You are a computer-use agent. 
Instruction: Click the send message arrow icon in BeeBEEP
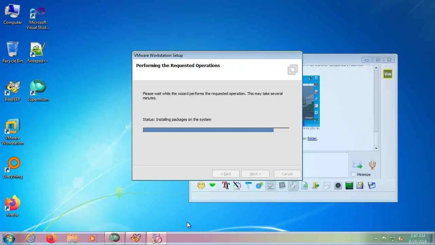pyautogui.click(x=357, y=165)
